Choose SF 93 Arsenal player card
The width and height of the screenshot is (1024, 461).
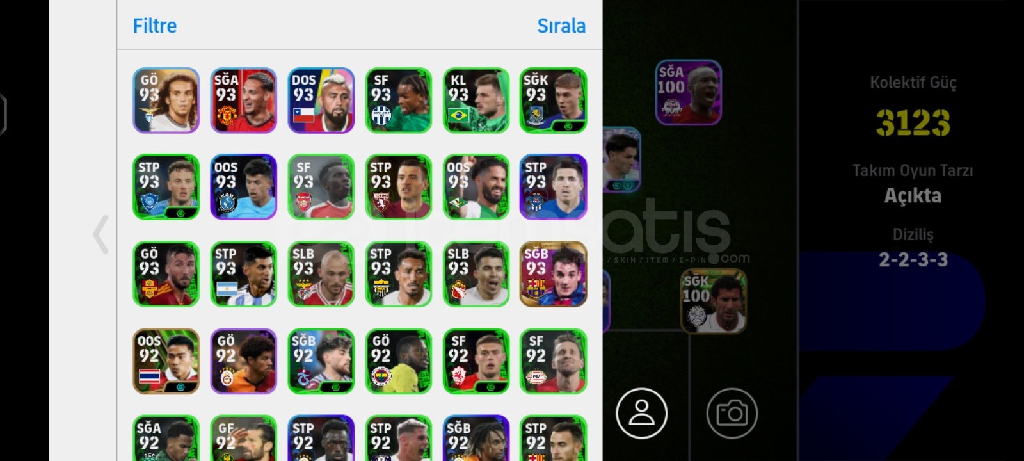tap(321, 187)
